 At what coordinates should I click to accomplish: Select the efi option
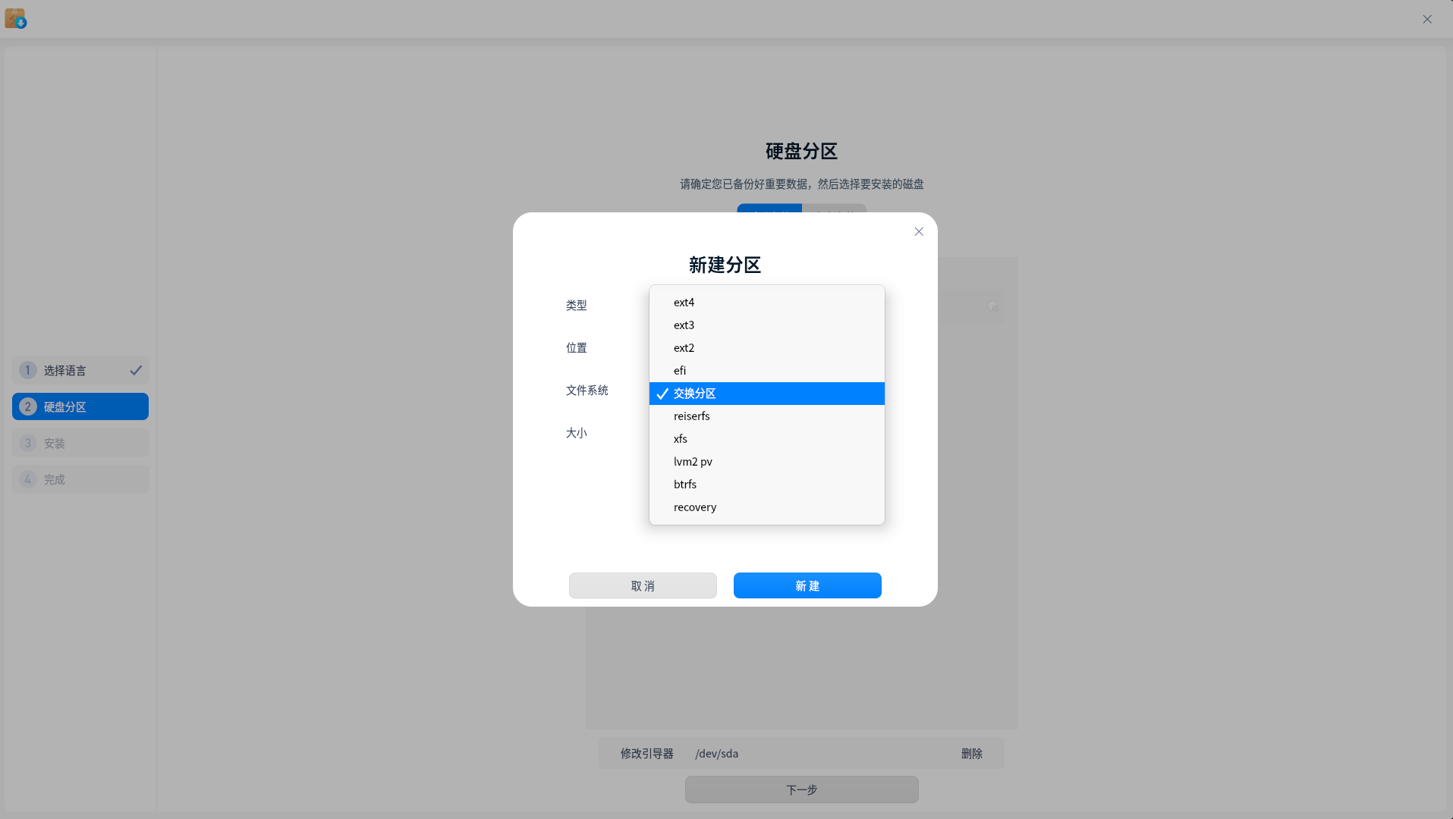pos(766,371)
